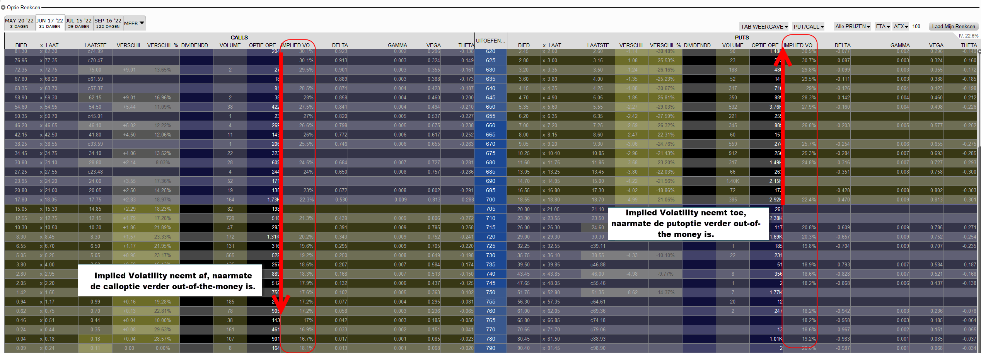Collapse the Optie Reeksen panel
Viewport: 981px width, 353px height.
click(3, 7)
